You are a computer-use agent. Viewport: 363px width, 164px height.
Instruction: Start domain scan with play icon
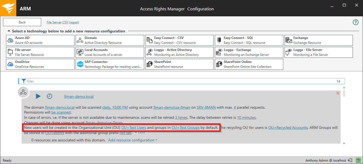(38, 96)
